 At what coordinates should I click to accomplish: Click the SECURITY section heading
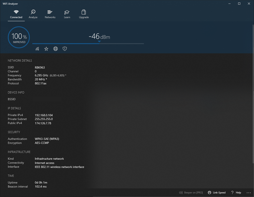click(x=14, y=132)
